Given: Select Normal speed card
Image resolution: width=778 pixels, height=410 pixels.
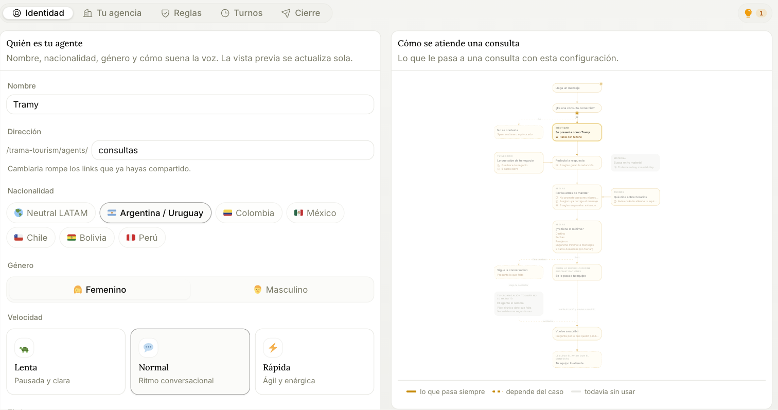Looking at the screenshot, I should pyautogui.click(x=190, y=362).
